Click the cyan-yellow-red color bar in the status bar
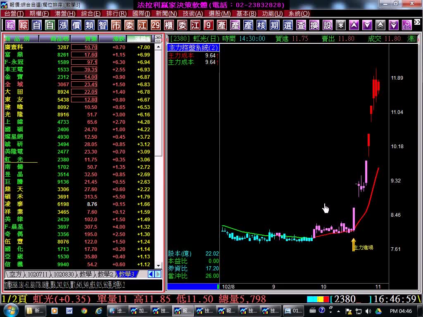The image size is (423, 317). [x=318, y=299]
